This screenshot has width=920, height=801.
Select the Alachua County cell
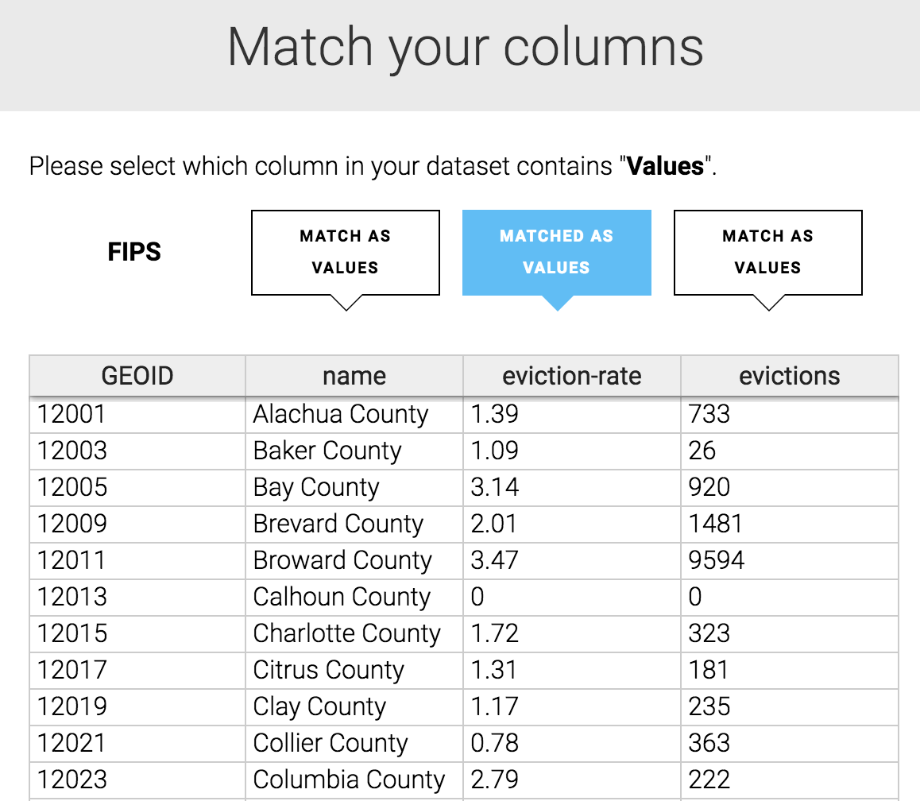coord(341,414)
